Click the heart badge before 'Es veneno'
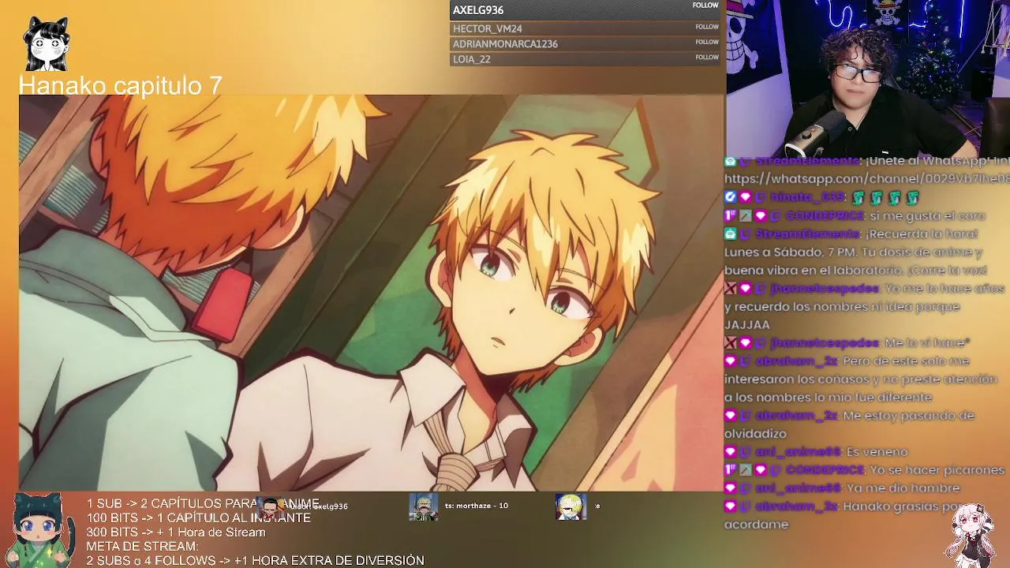This screenshot has width=1010, height=568. click(x=731, y=451)
